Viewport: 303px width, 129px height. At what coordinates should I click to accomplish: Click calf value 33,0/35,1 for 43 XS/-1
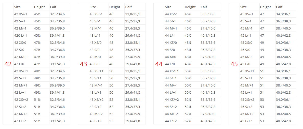coord(133,14)
